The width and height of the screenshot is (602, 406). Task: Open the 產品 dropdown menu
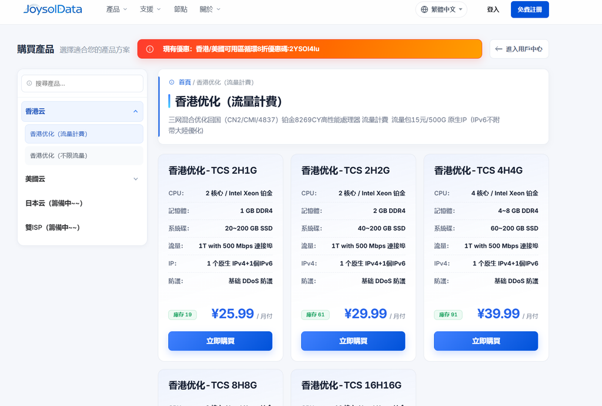click(116, 9)
